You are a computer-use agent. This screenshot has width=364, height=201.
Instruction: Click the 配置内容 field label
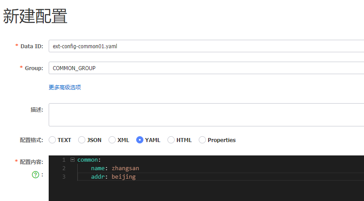point(31,162)
